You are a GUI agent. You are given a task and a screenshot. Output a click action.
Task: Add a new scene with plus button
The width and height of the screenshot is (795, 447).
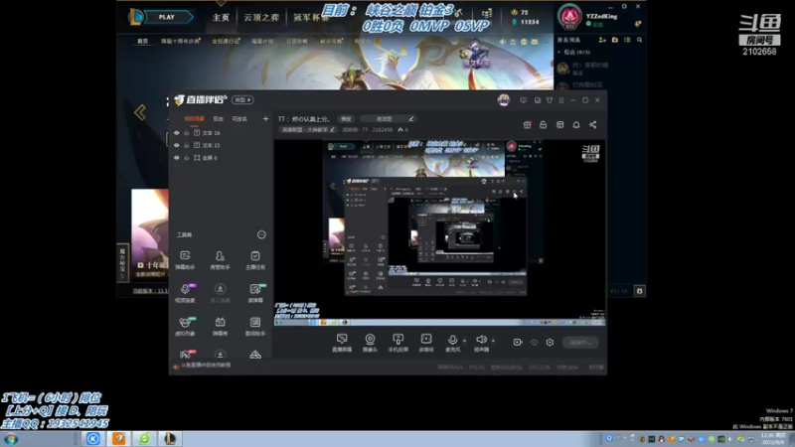(265, 119)
